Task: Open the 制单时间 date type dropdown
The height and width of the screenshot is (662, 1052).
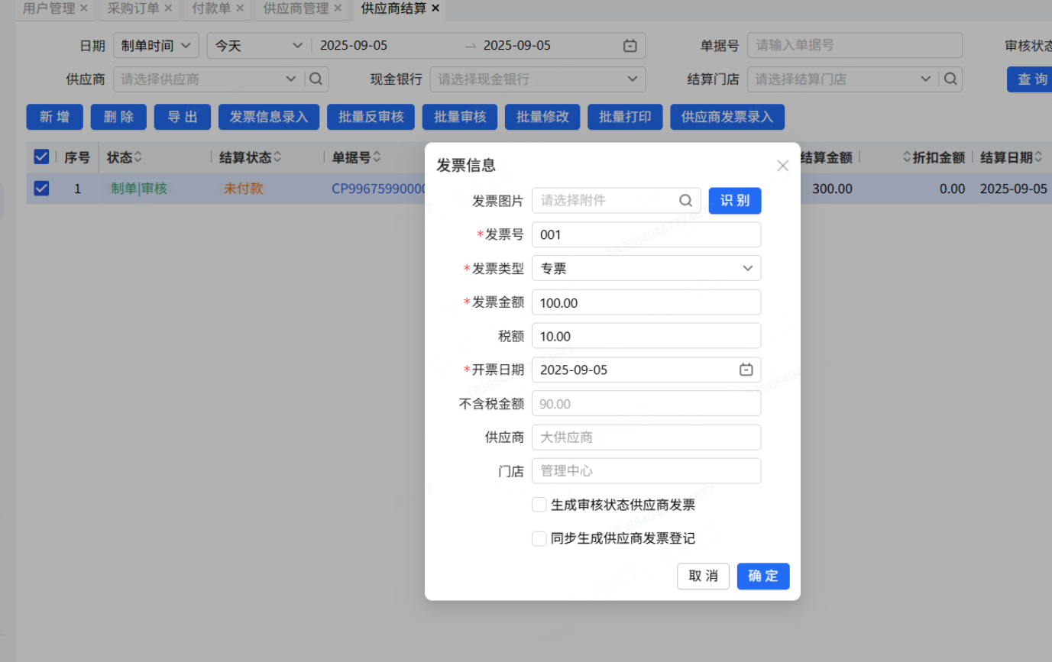Action: pyautogui.click(x=156, y=46)
